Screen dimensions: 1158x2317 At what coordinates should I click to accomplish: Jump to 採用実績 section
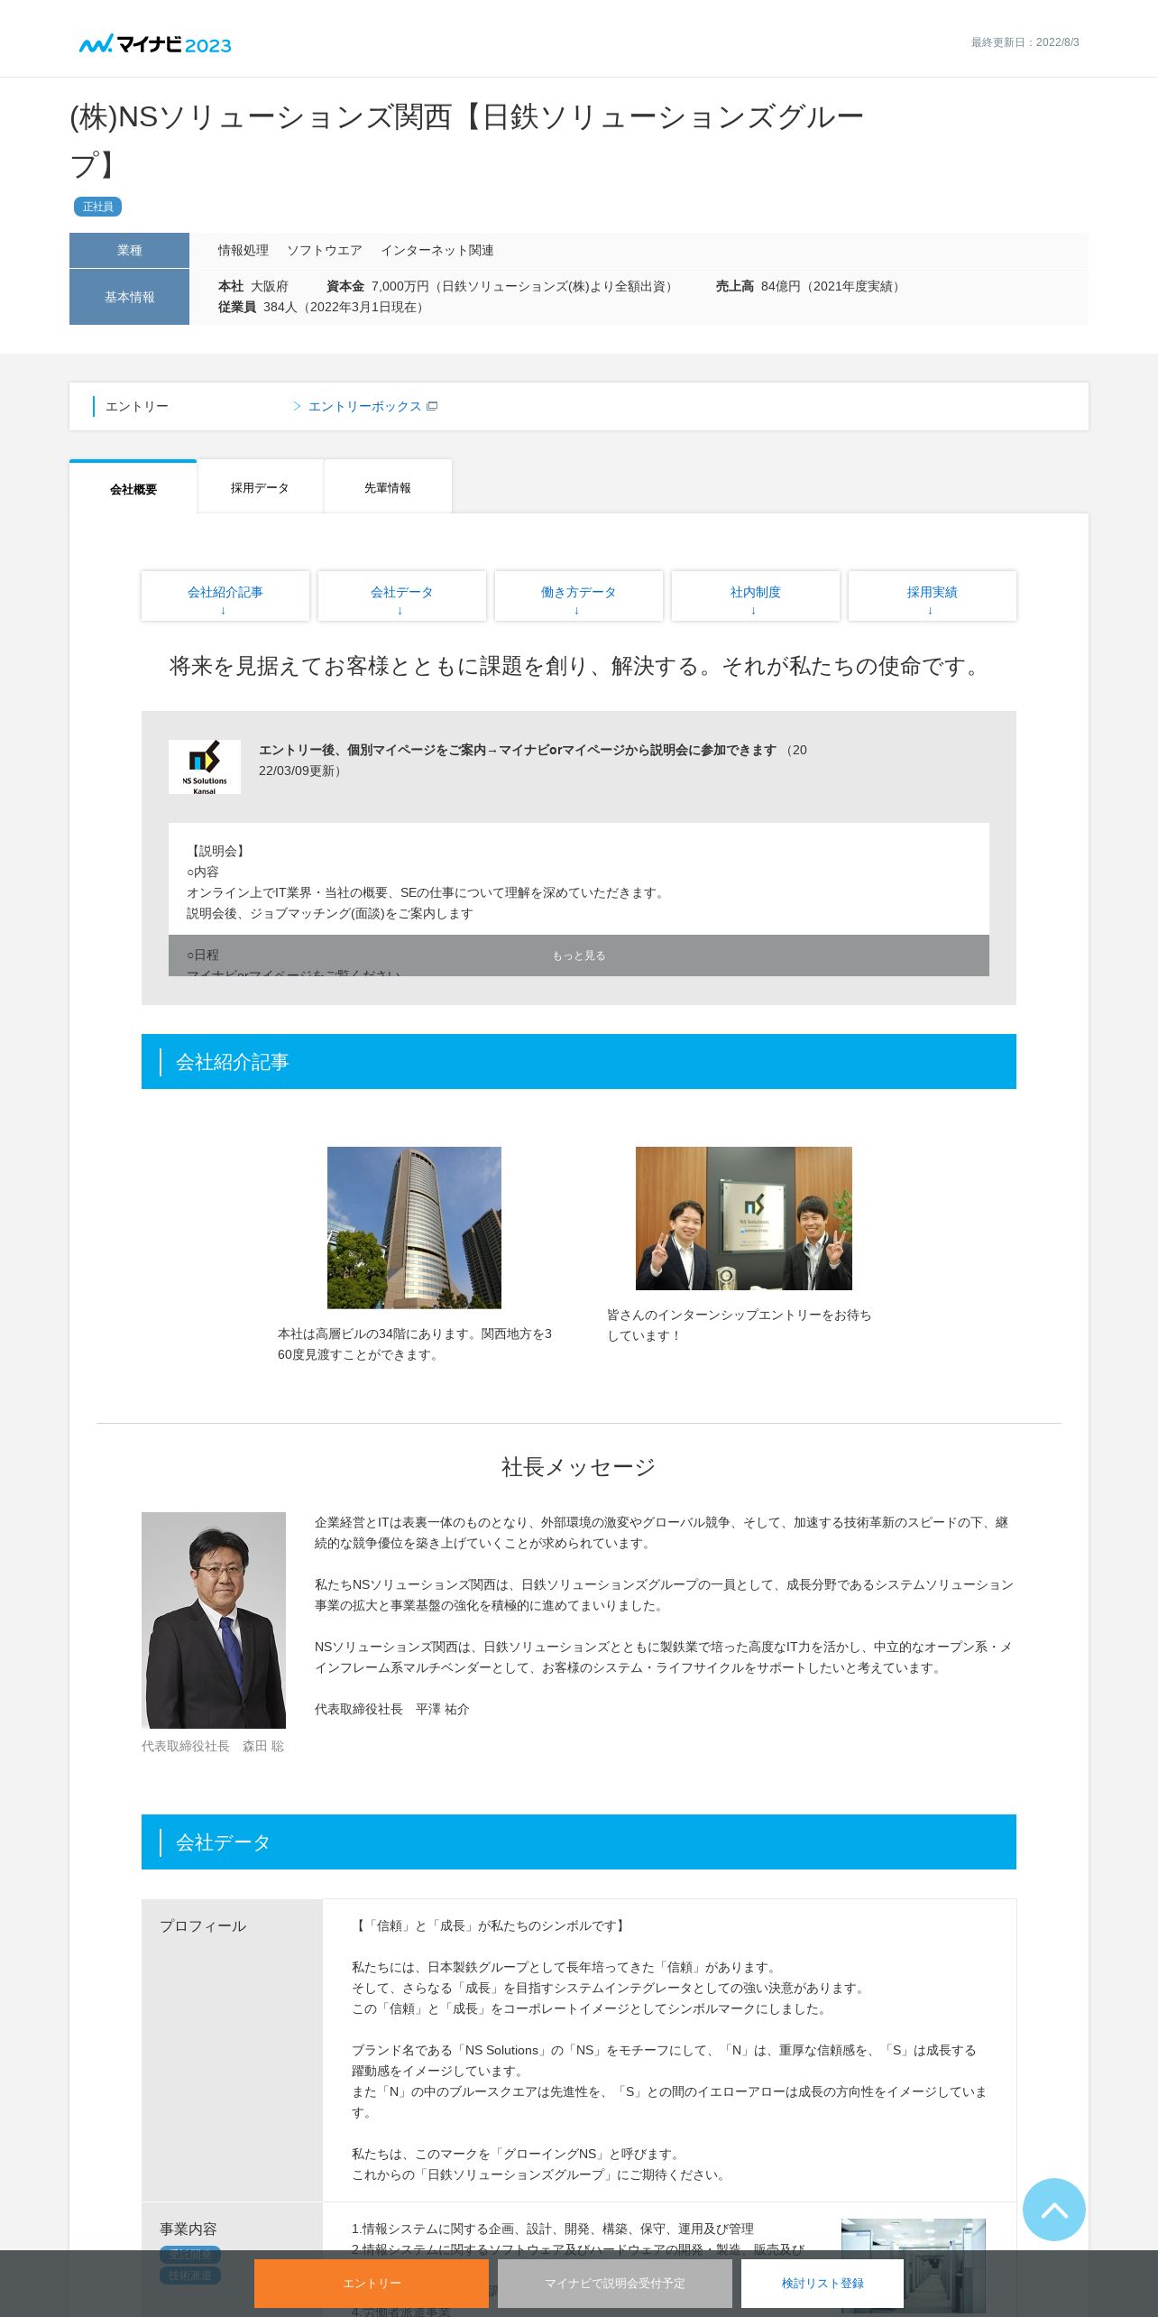tap(933, 595)
